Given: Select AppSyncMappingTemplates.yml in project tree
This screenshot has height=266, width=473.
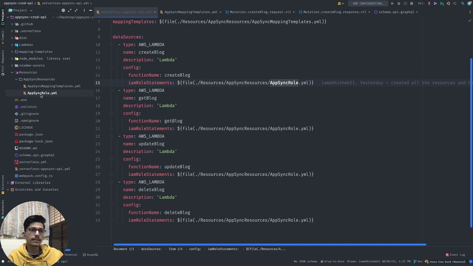Looking at the screenshot, I should (x=54, y=86).
